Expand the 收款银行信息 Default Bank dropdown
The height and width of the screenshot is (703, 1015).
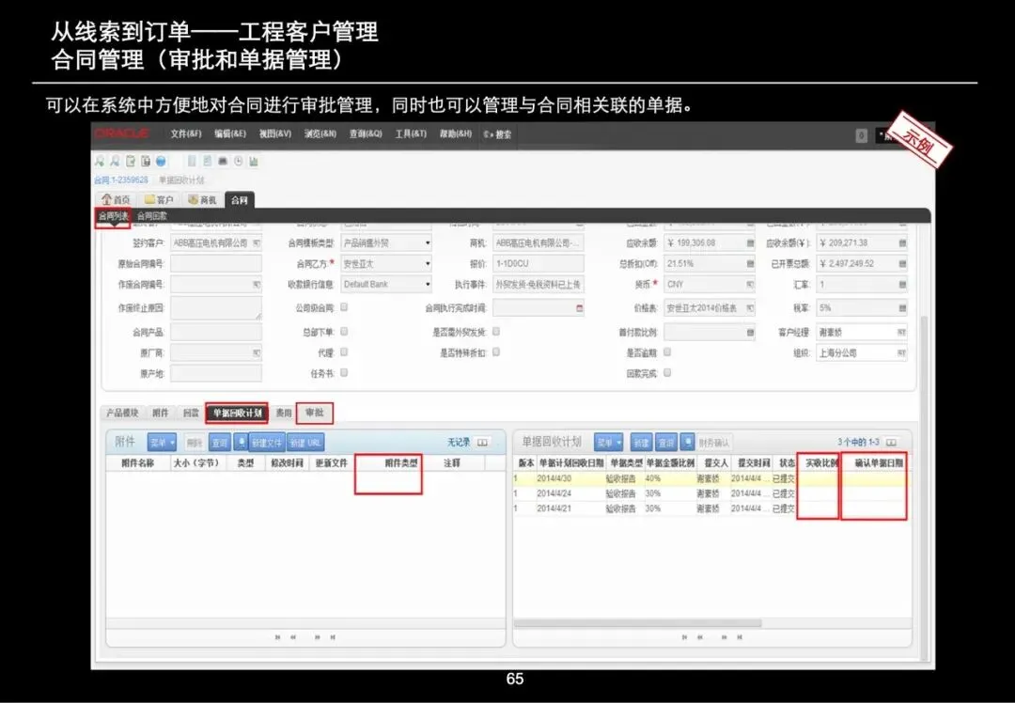pos(428,285)
